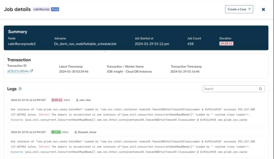Viewport: 274px width, 159px height.
Task: Click the Transaction heading
Action: tap(19, 60)
